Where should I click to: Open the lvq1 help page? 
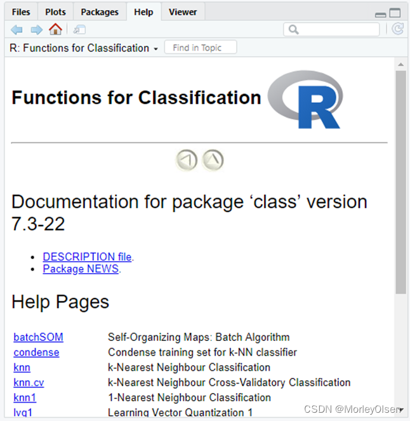coord(23,412)
